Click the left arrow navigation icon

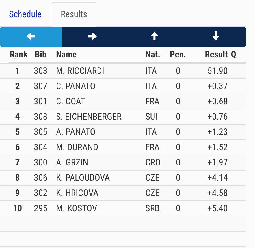click(x=31, y=37)
